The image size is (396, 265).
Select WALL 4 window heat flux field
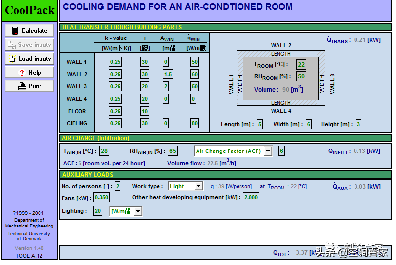coord(193,99)
